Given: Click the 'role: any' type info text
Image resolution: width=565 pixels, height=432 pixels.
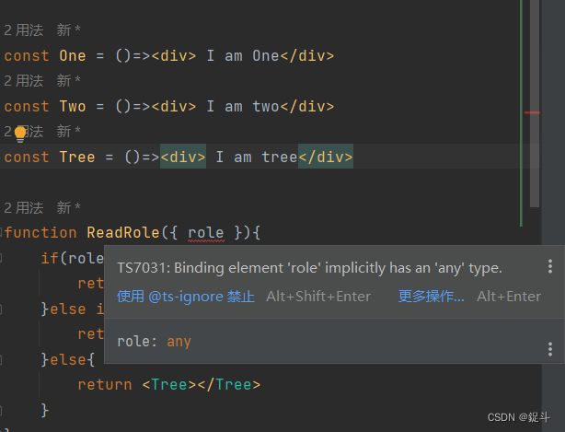Looking at the screenshot, I should 154,341.
